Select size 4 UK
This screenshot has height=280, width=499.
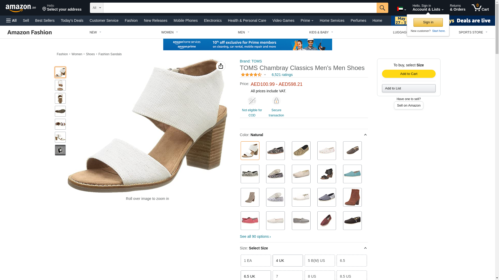pyautogui.click(x=288, y=261)
